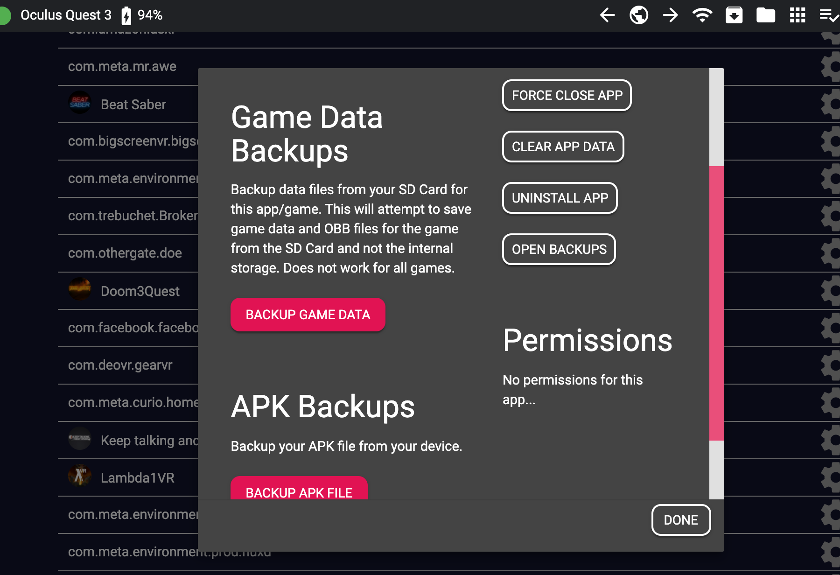Start backup with BACKUP GAME DATA
840x575 pixels.
[x=308, y=315]
